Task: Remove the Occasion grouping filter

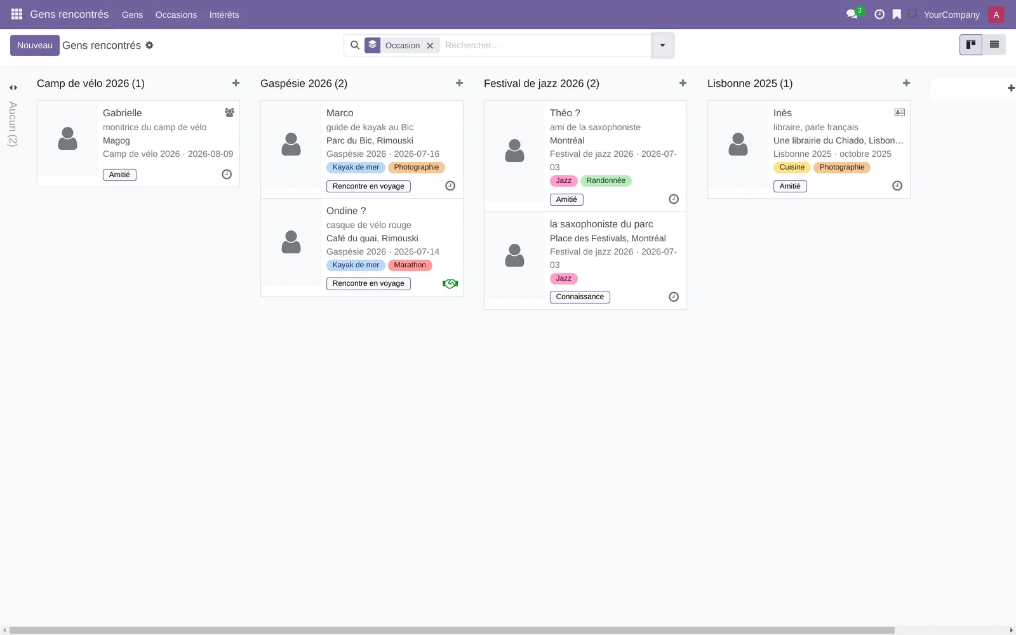Action: [x=430, y=46]
